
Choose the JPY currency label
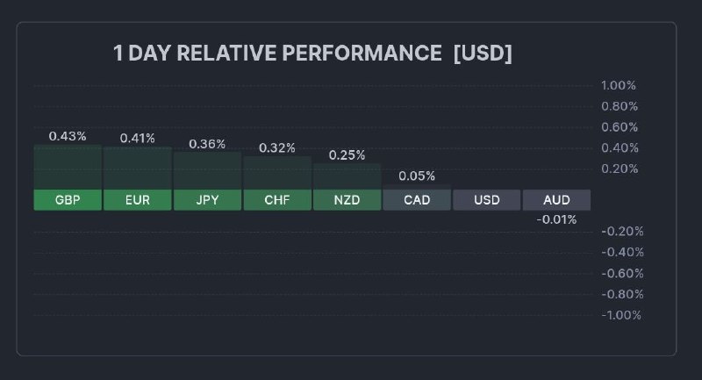coord(207,200)
